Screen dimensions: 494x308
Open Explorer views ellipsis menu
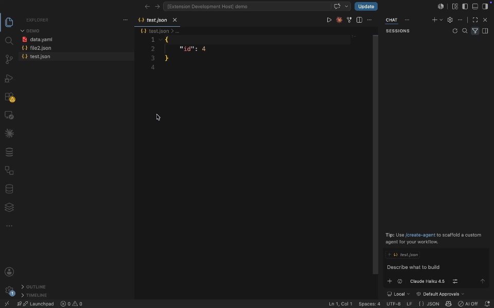click(x=126, y=20)
